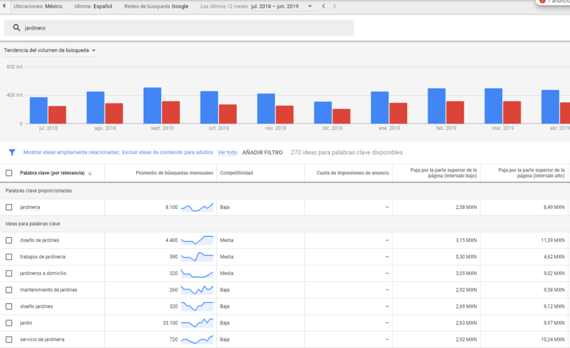
Task: Click the blue bar for ene. 2019
Action: (x=380, y=107)
